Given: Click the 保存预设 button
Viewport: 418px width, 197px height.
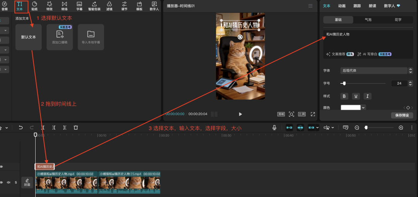Looking at the screenshot, I should 402,115.
